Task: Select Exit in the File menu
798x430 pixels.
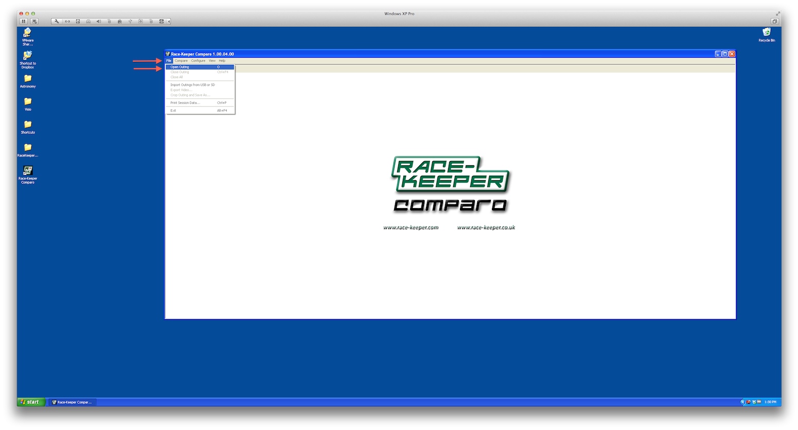Action: pyautogui.click(x=200, y=111)
